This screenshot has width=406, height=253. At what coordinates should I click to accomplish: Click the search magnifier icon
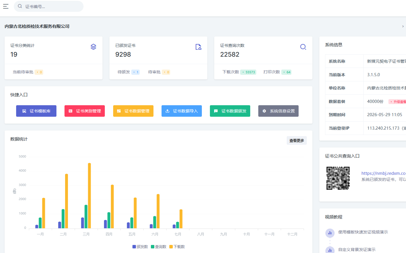click(x=20, y=6)
